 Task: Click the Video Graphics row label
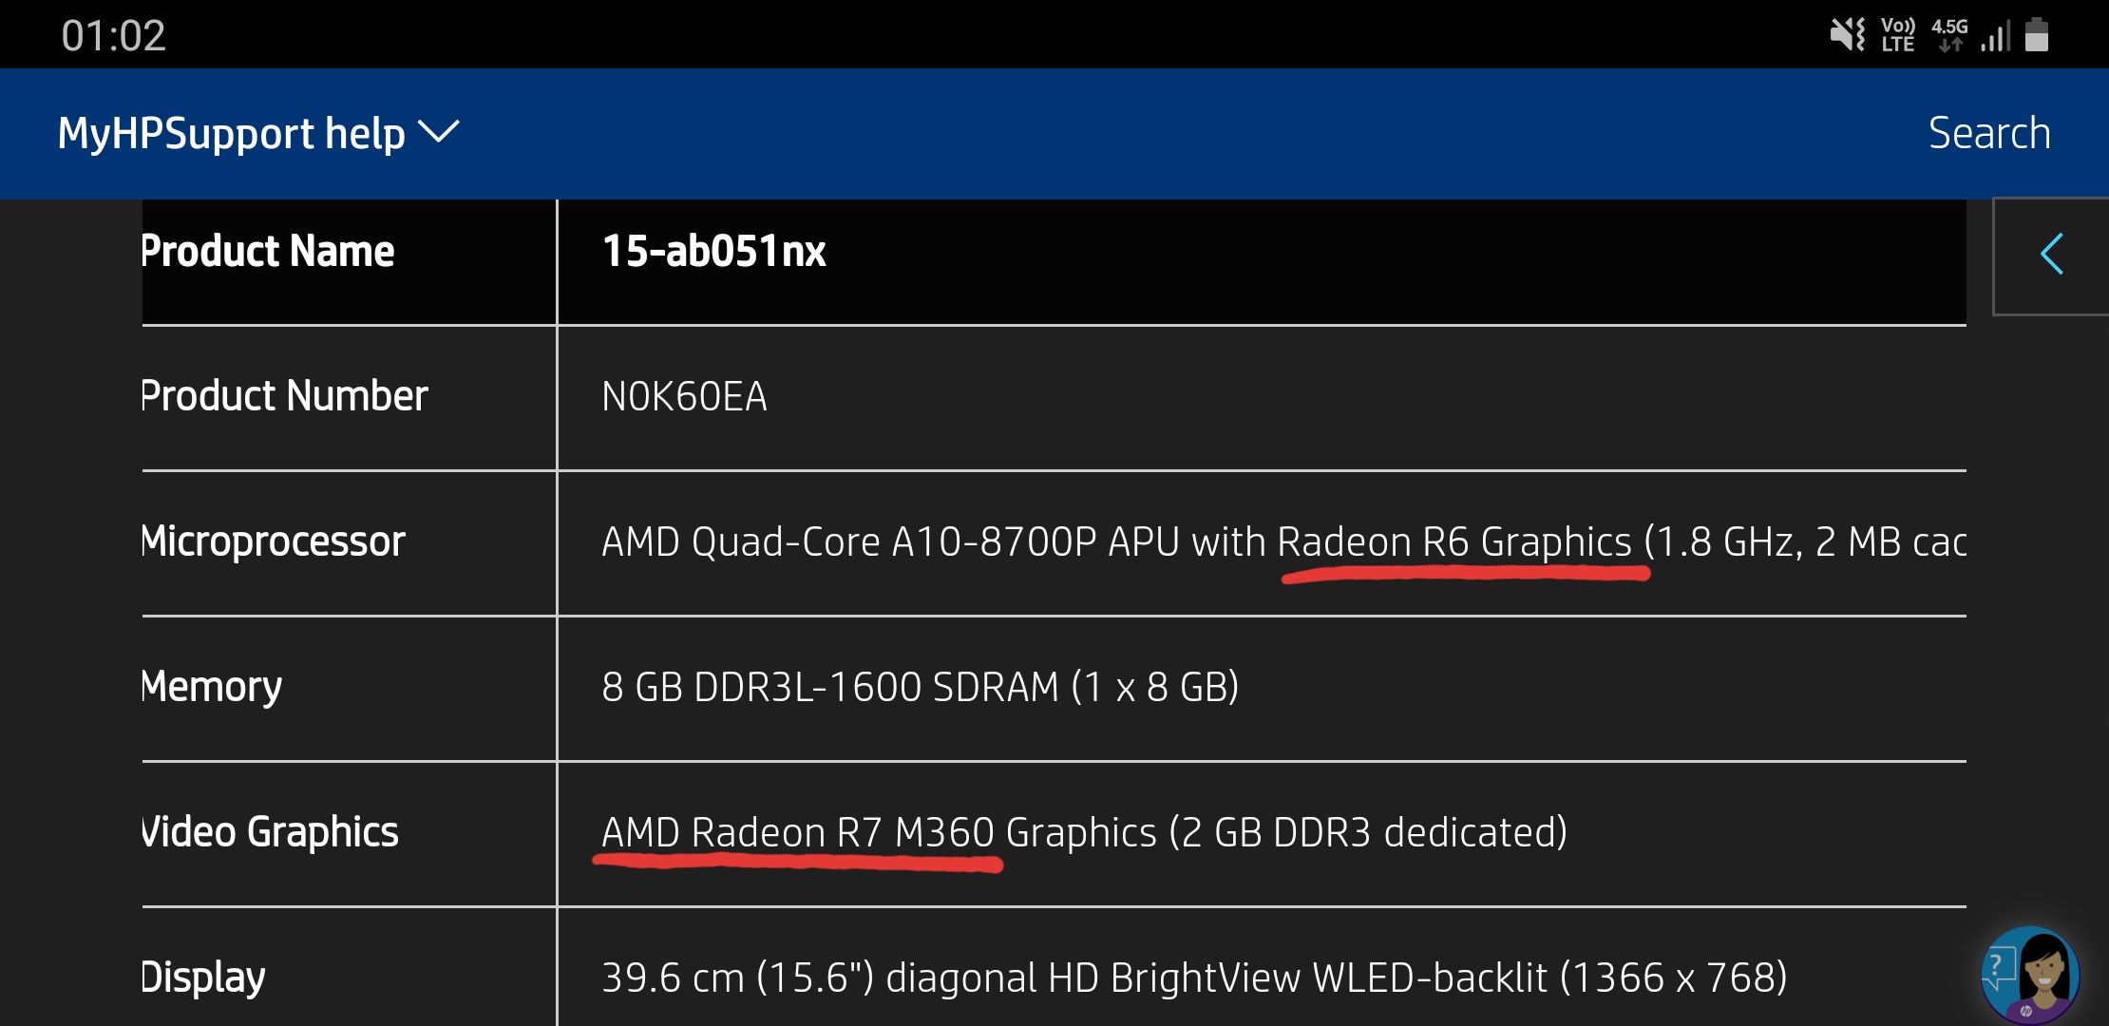coord(270,832)
